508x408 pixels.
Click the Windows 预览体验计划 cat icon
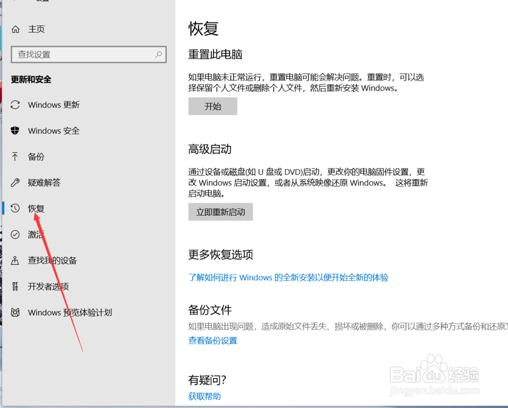click(15, 312)
